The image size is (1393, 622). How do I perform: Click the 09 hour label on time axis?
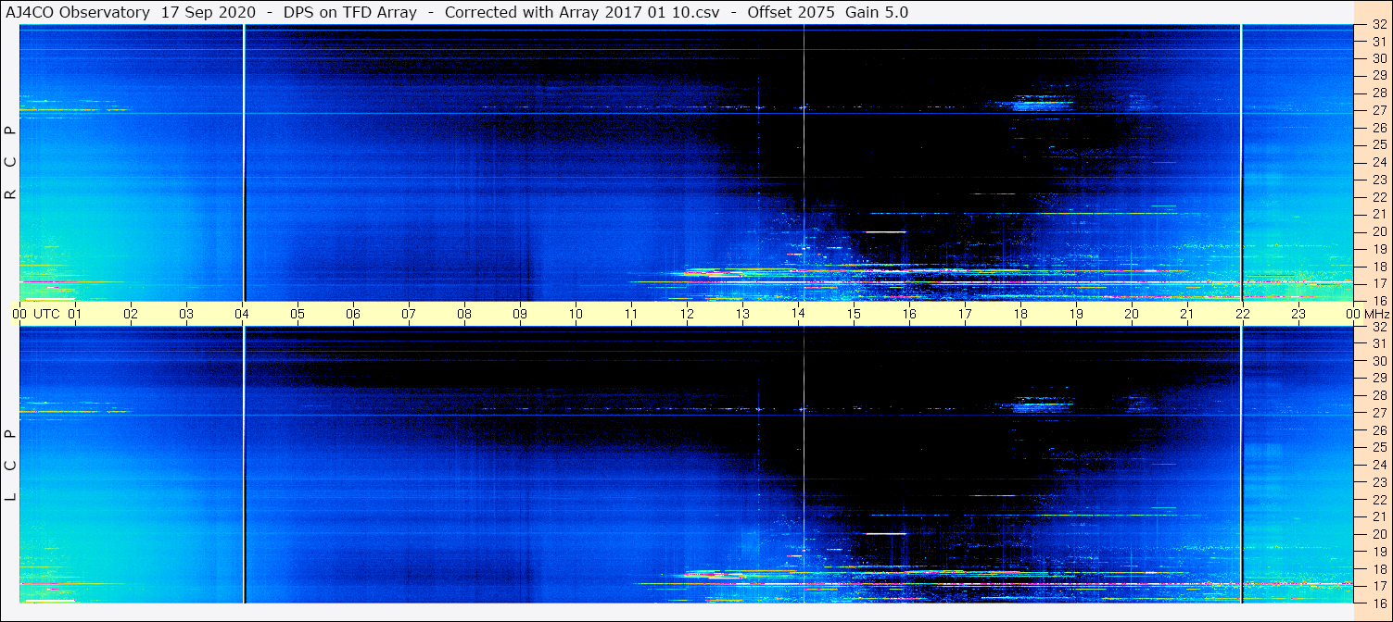tap(520, 314)
